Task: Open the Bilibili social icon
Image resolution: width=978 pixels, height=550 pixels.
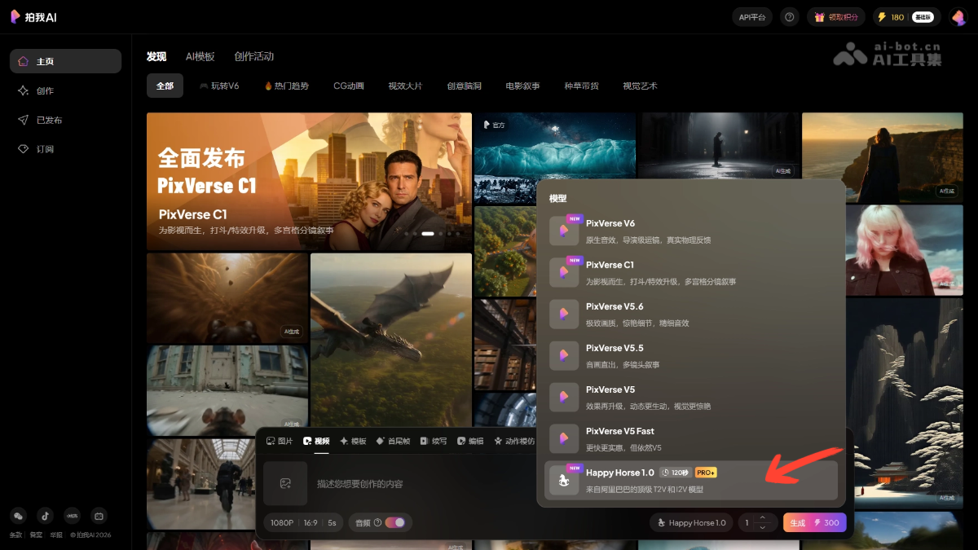Action: coord(99,515)
